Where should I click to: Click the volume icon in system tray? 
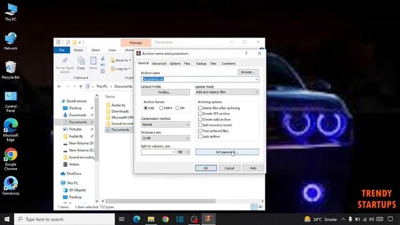click(371, 219)
